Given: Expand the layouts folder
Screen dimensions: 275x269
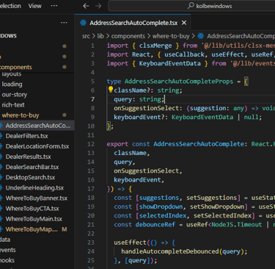Looking at the screenshot, I should pyautogui.click(x=12, y=74).
